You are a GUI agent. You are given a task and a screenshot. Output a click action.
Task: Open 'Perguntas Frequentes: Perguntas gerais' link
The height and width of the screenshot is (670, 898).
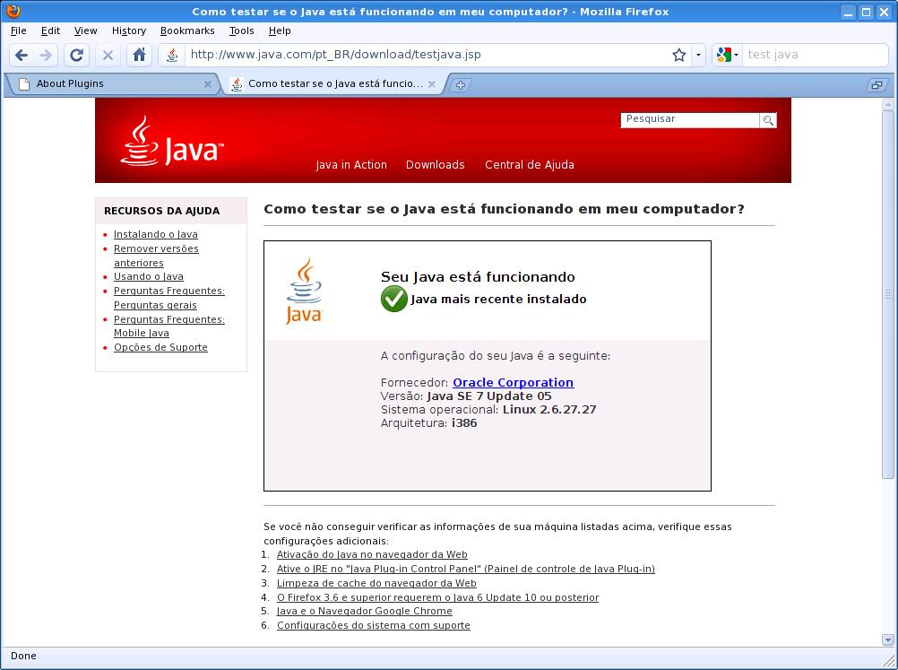tap(169, 298)
